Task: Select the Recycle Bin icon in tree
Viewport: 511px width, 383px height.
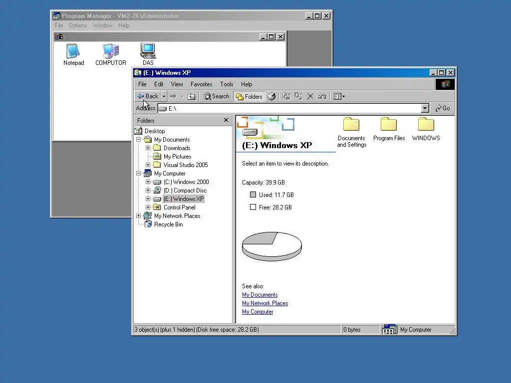Action: click(x=148, y=224)
